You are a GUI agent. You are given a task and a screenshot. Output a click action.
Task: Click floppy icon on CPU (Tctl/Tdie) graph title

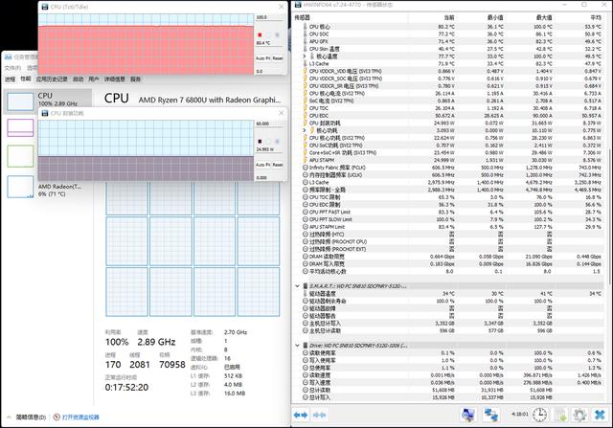click(45, 7)
